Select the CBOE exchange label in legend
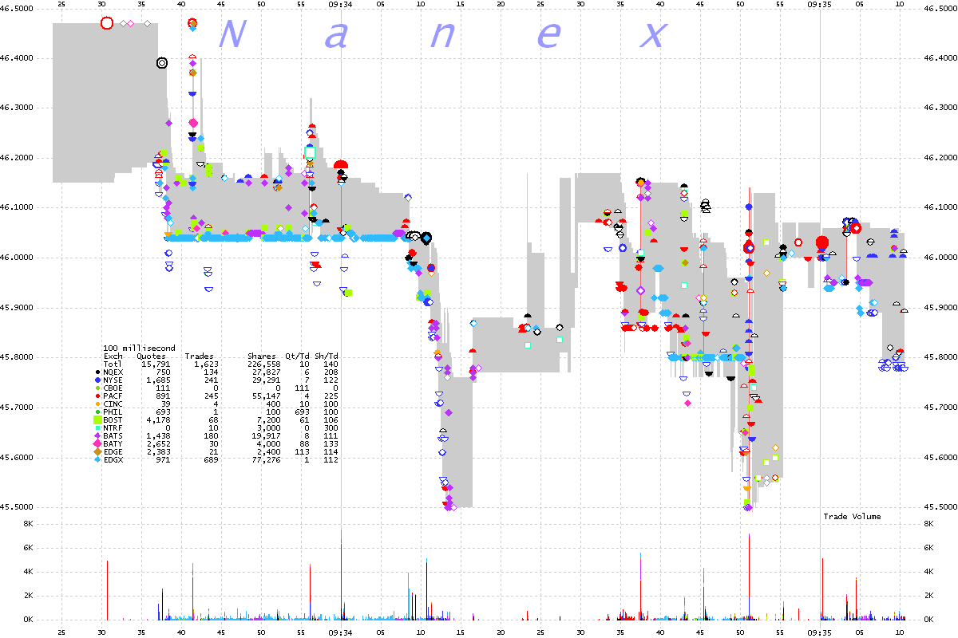This screenshot has height=638, width=958. 113,388
